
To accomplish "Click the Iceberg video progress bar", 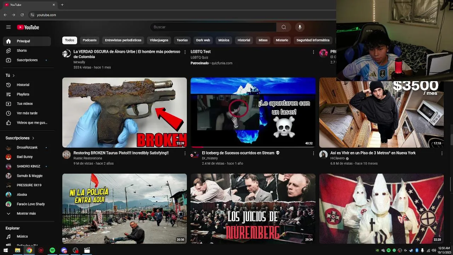I will pos(253,147).
